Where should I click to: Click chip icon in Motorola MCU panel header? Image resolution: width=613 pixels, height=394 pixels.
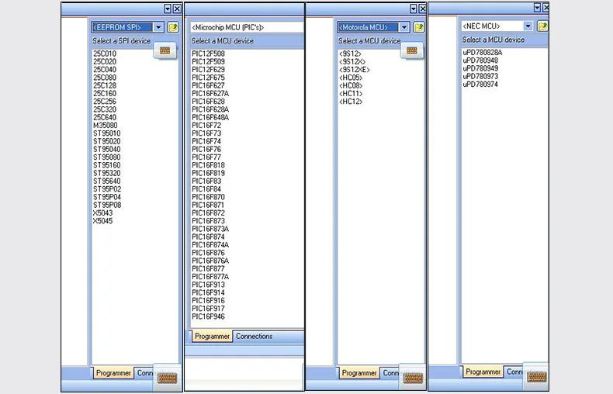pos(412,50)
